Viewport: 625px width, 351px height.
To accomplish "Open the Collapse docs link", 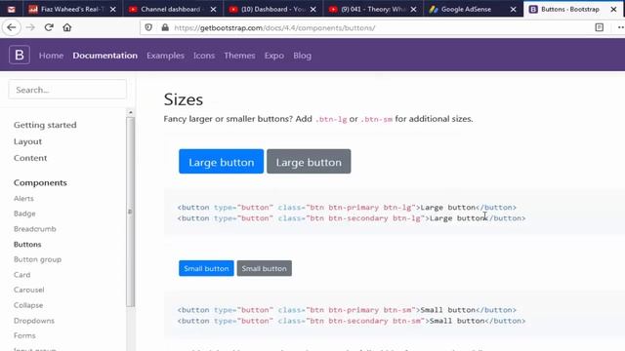I will click(x=28, y=305).
